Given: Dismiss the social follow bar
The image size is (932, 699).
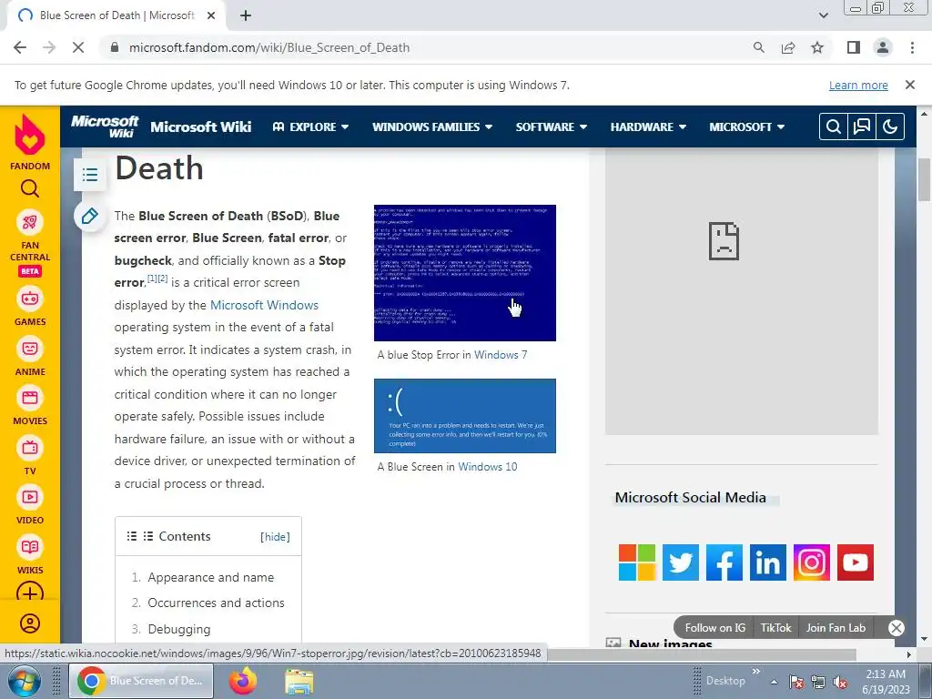Looking at the screenshot, I should pyautogui.click(x=897, y=628).
